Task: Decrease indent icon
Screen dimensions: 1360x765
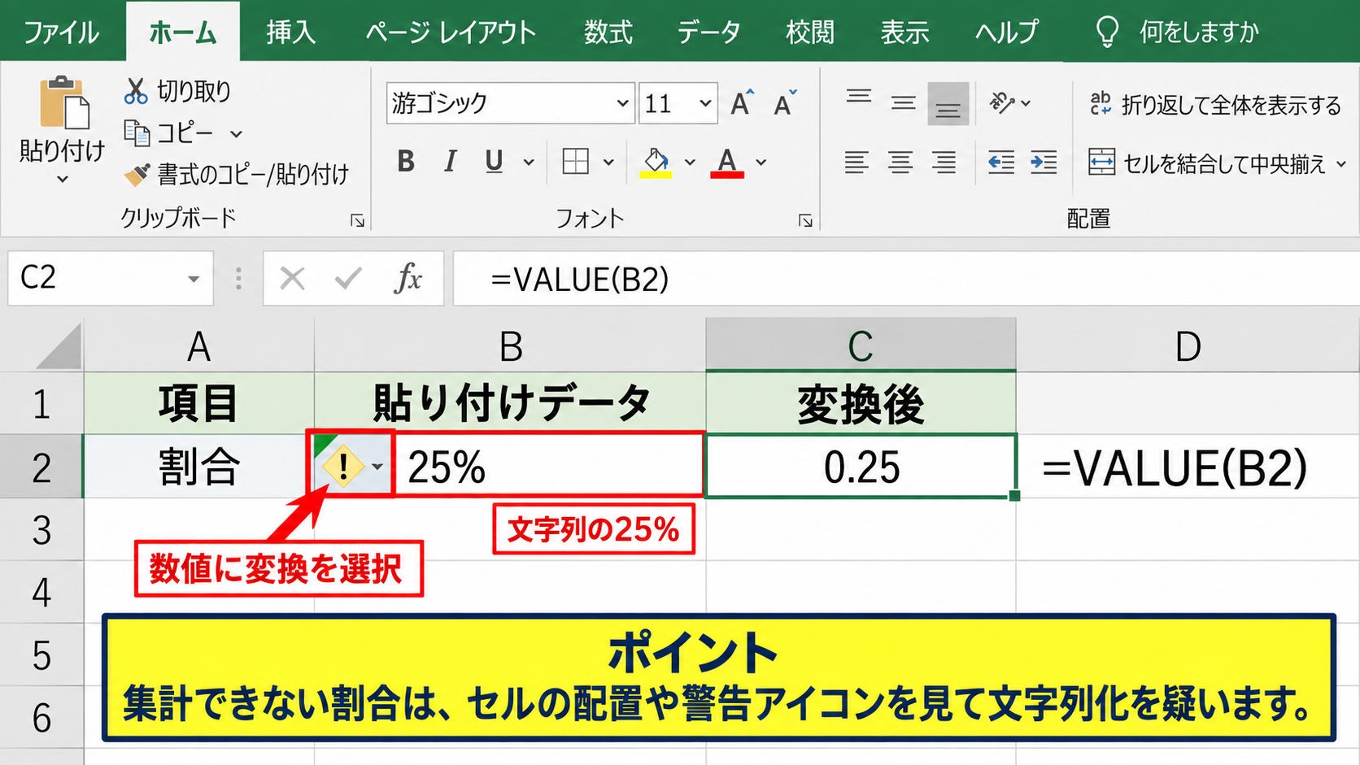Action: tap(1001, 163)
